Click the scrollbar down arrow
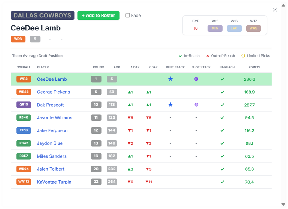Image resolution: width=288 pixels, height=209 pixels. pyautogui.click(x=283, y=204)
